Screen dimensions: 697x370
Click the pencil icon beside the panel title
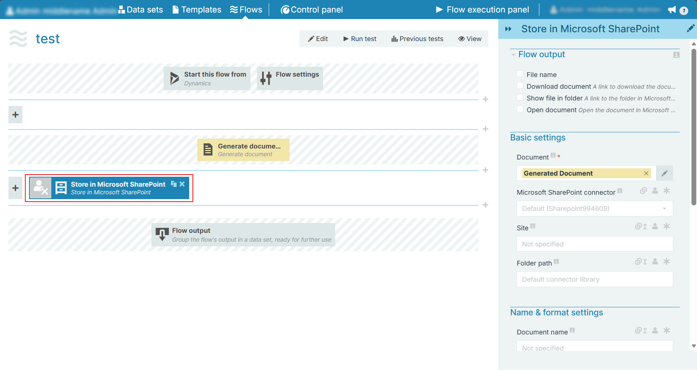[690, 29]
